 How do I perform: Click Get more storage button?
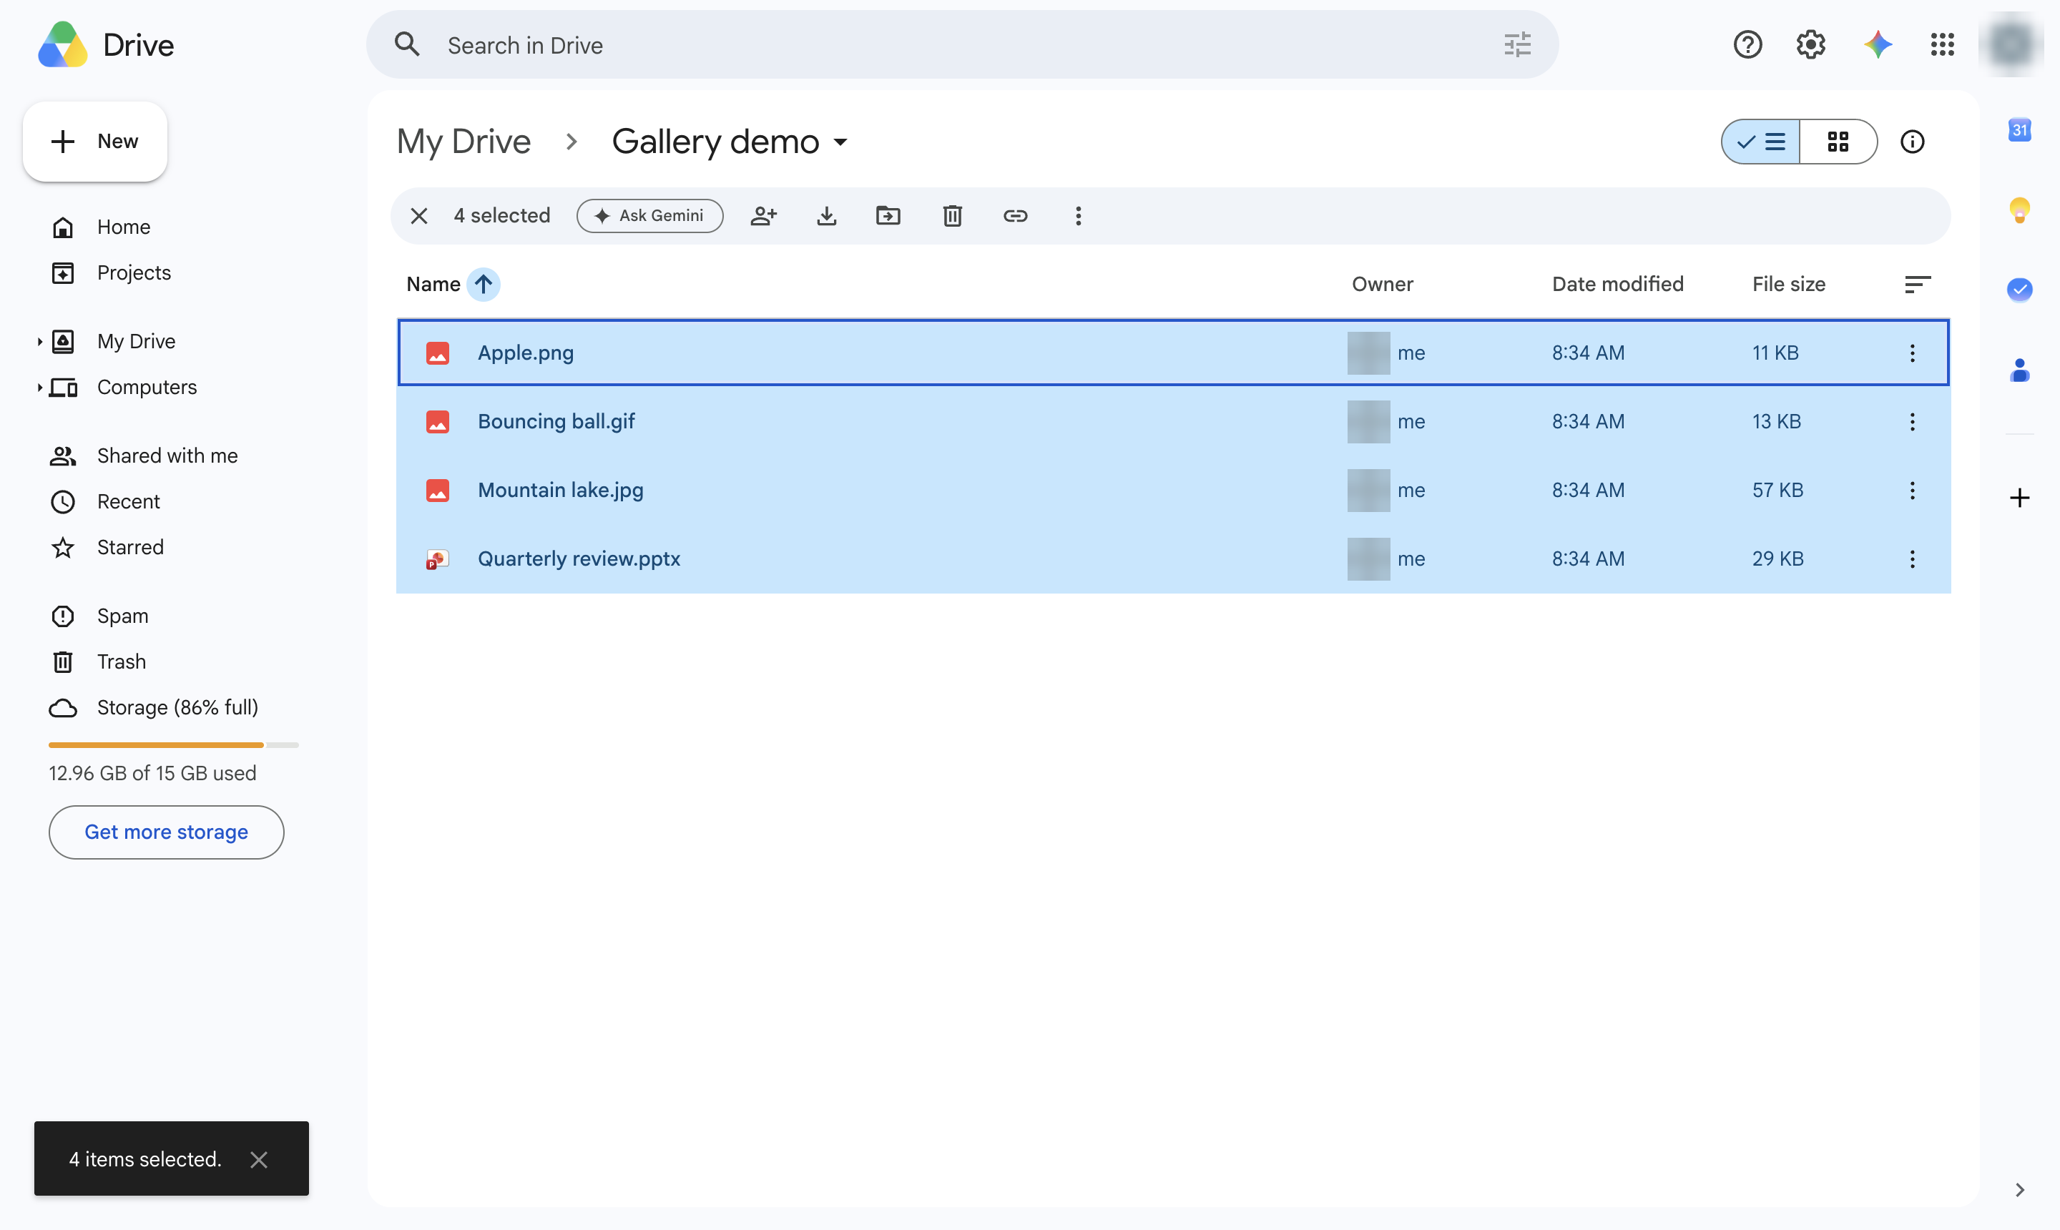[x=166, y=832]
